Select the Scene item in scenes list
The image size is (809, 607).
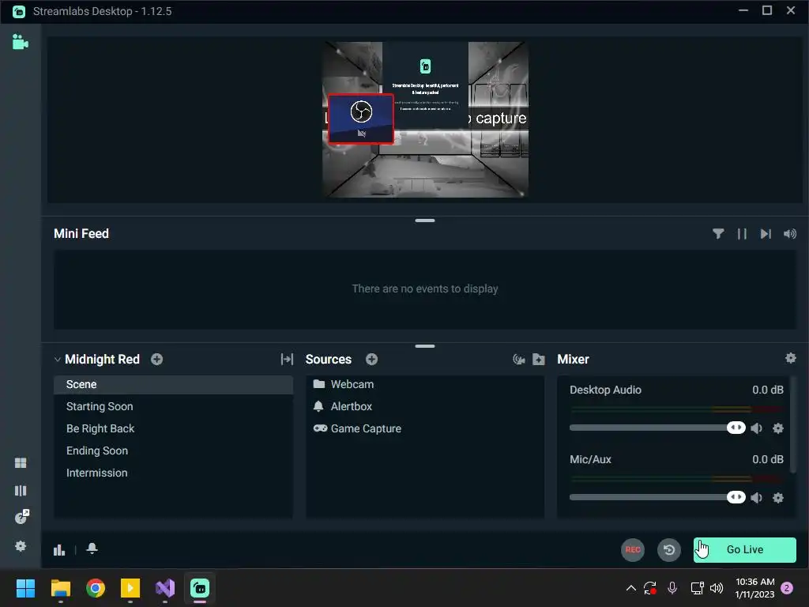point(173,385)
